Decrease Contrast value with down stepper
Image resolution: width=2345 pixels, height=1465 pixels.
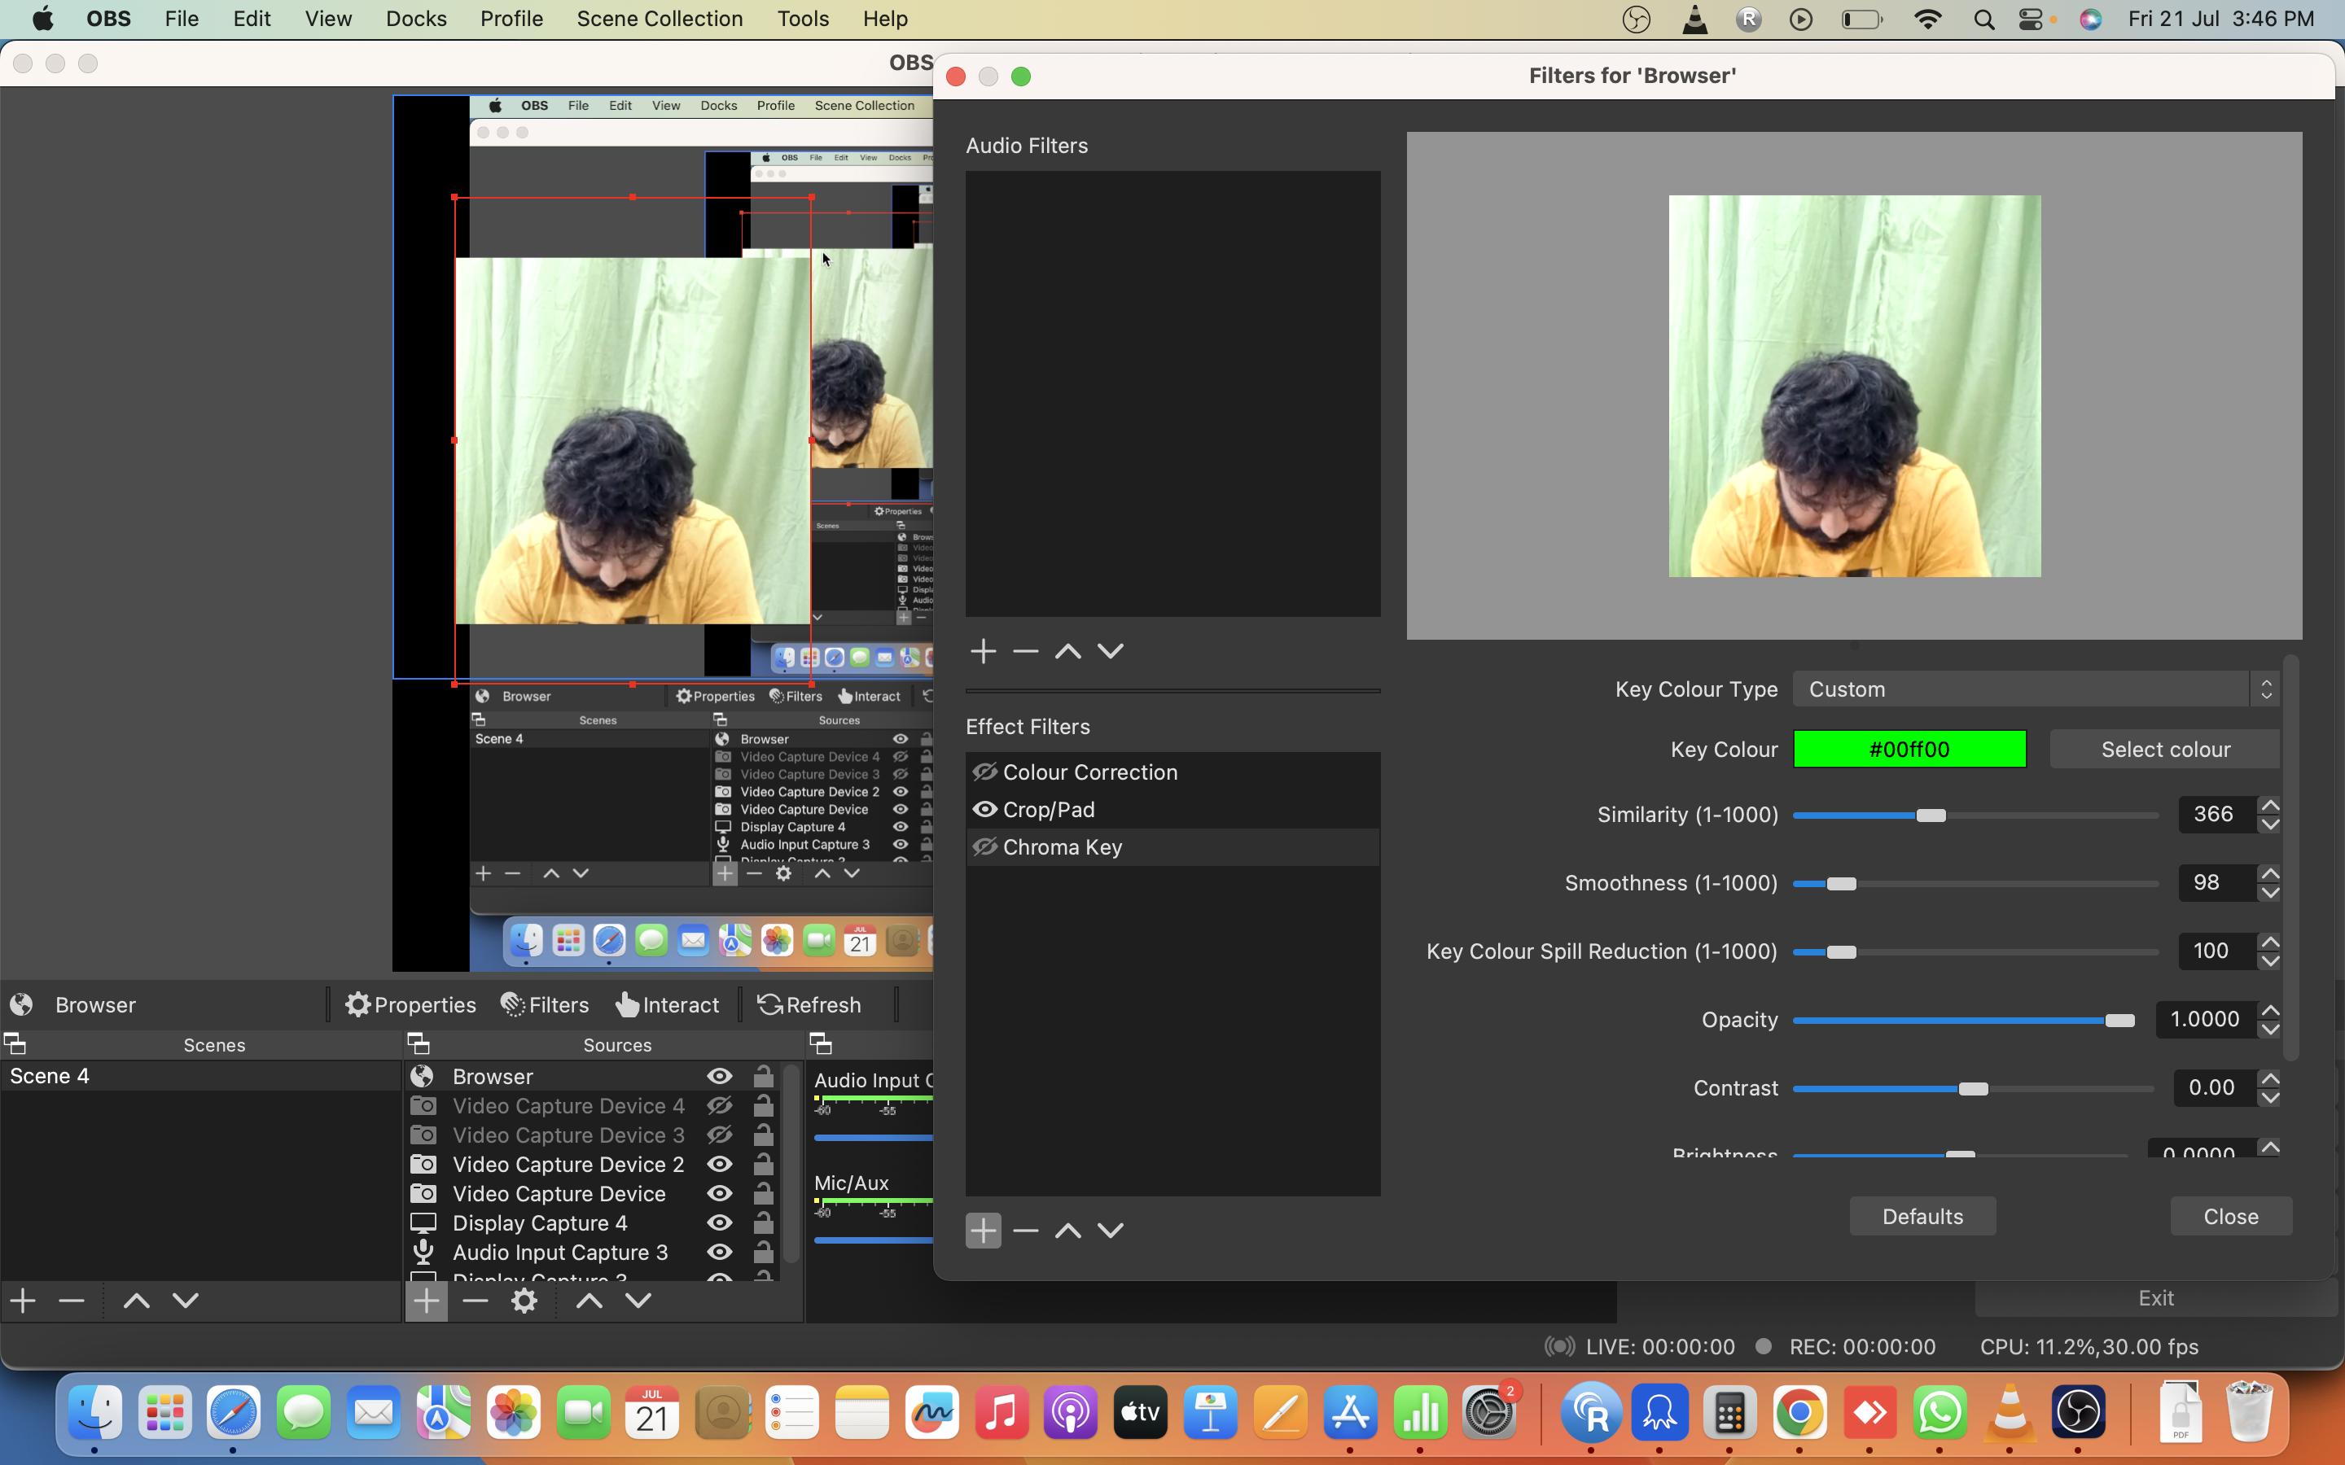click(2269, 1098)
